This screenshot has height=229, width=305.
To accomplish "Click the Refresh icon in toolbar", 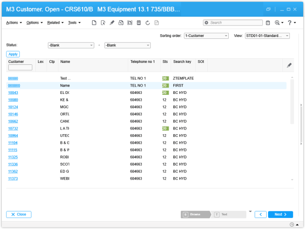I will point(147,23).
